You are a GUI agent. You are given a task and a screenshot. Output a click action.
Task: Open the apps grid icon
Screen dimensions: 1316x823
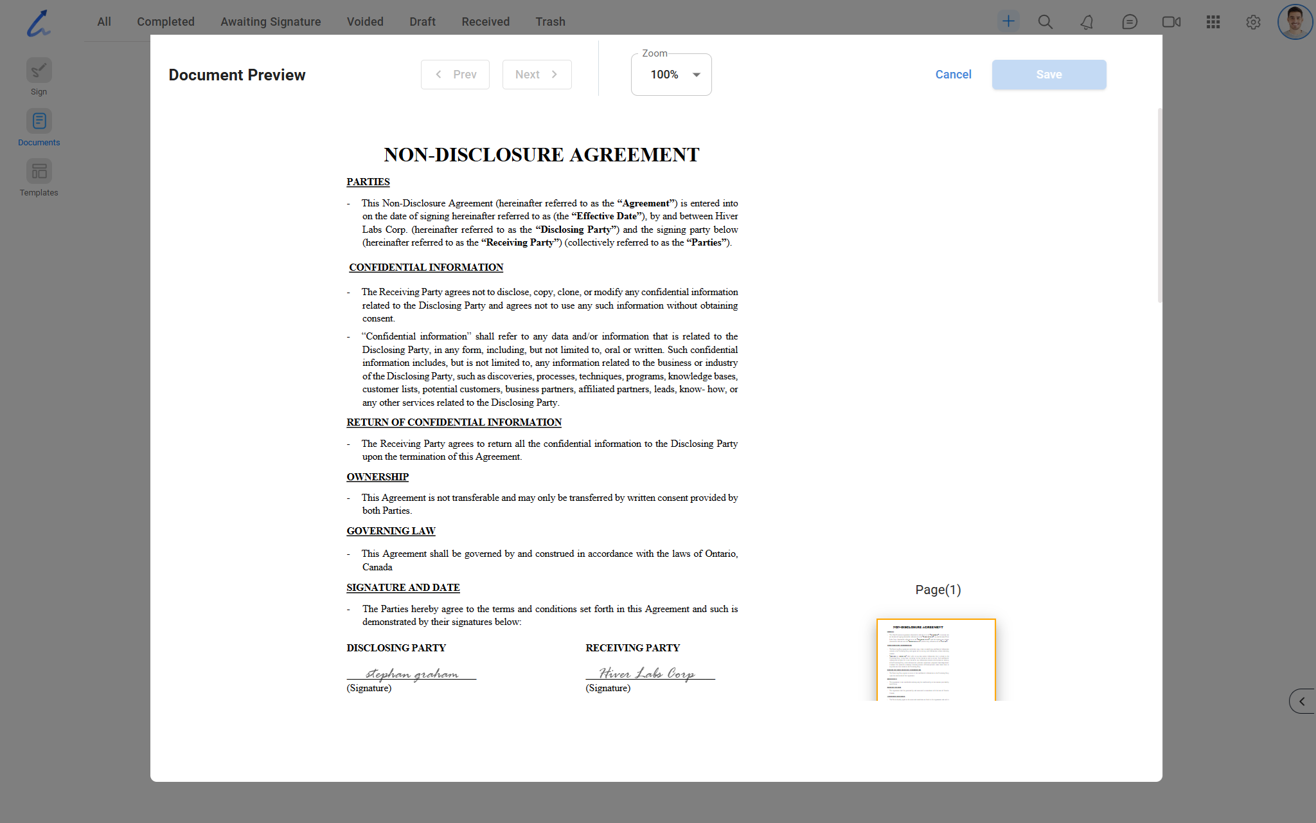coord(1213,22)
